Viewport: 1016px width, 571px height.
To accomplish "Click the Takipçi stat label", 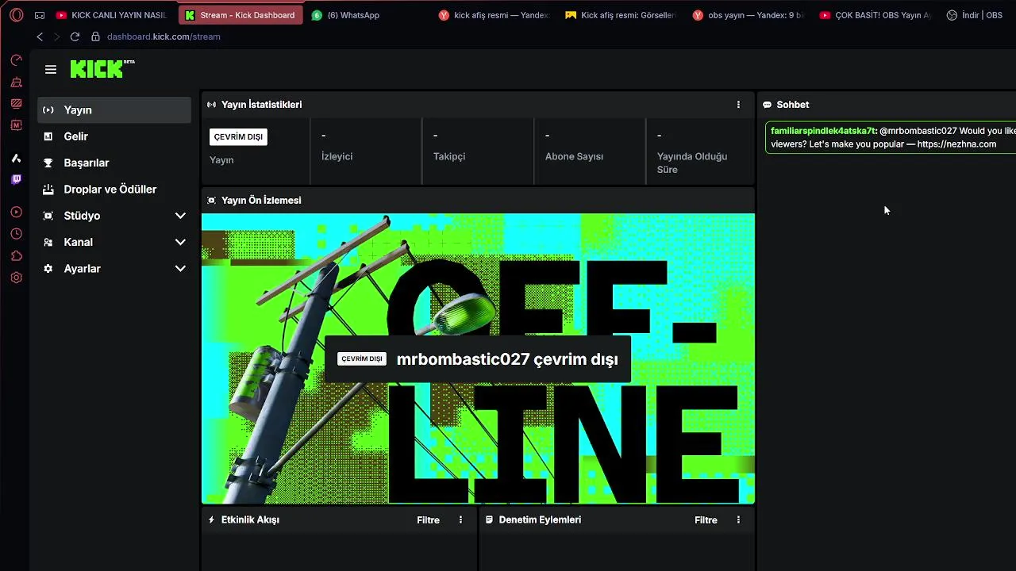I will coord(449,157).
